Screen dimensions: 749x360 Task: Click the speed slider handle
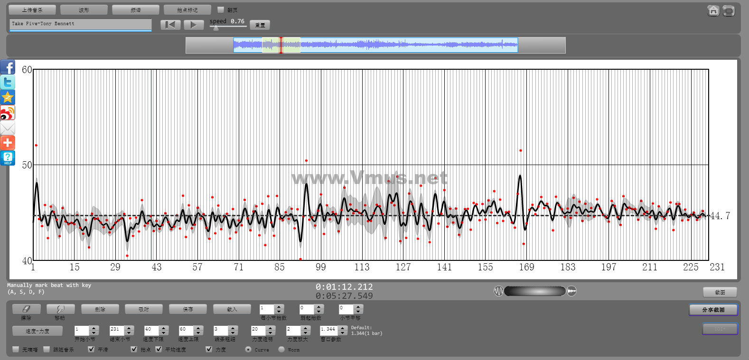point(216,28)
